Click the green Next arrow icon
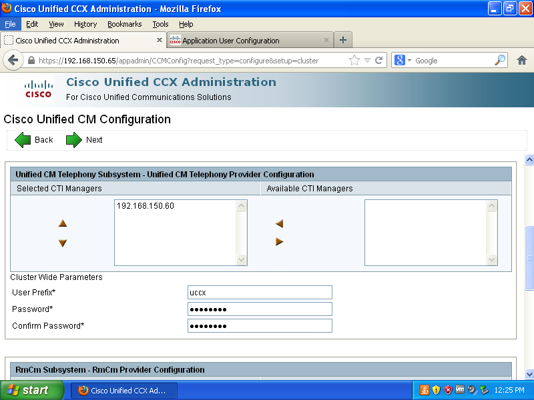The height and width of the screenshot is (400, 534). coord(74,140)
